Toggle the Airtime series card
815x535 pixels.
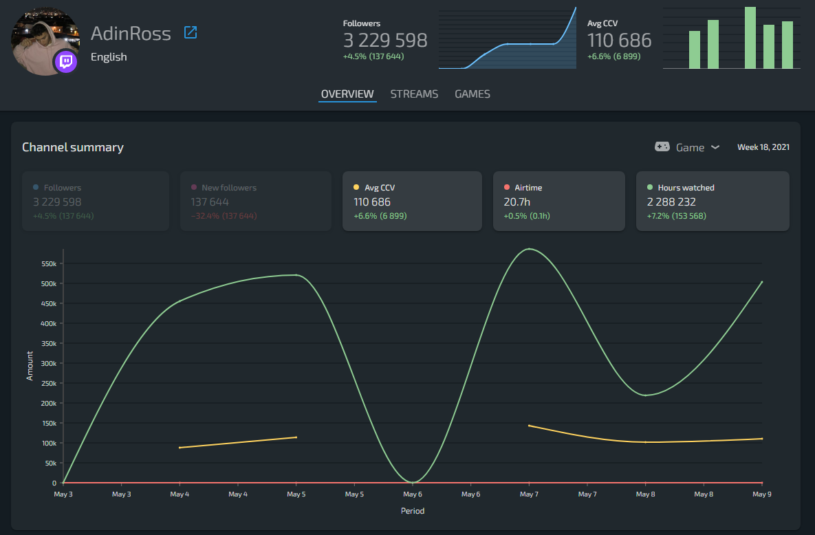558,201
